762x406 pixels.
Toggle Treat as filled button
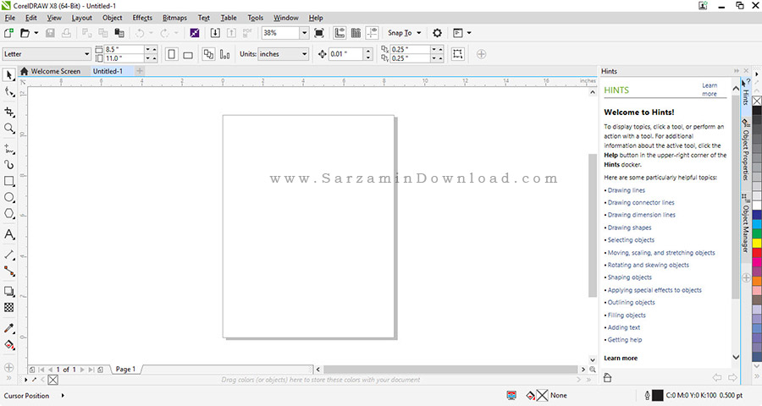click(x=457, y=54)
